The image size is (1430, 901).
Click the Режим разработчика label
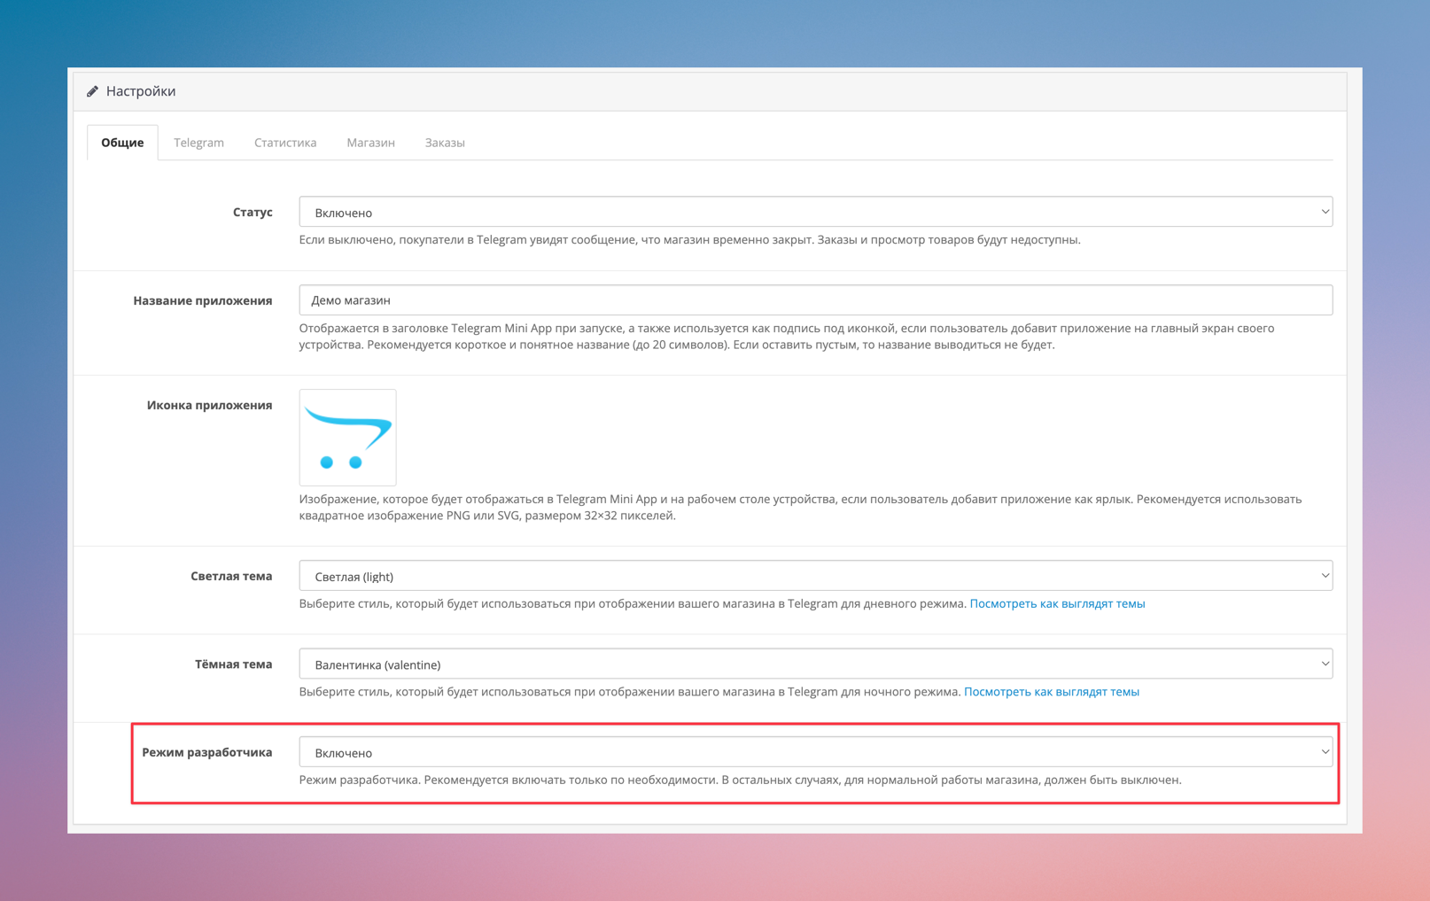tap(207, 753)
